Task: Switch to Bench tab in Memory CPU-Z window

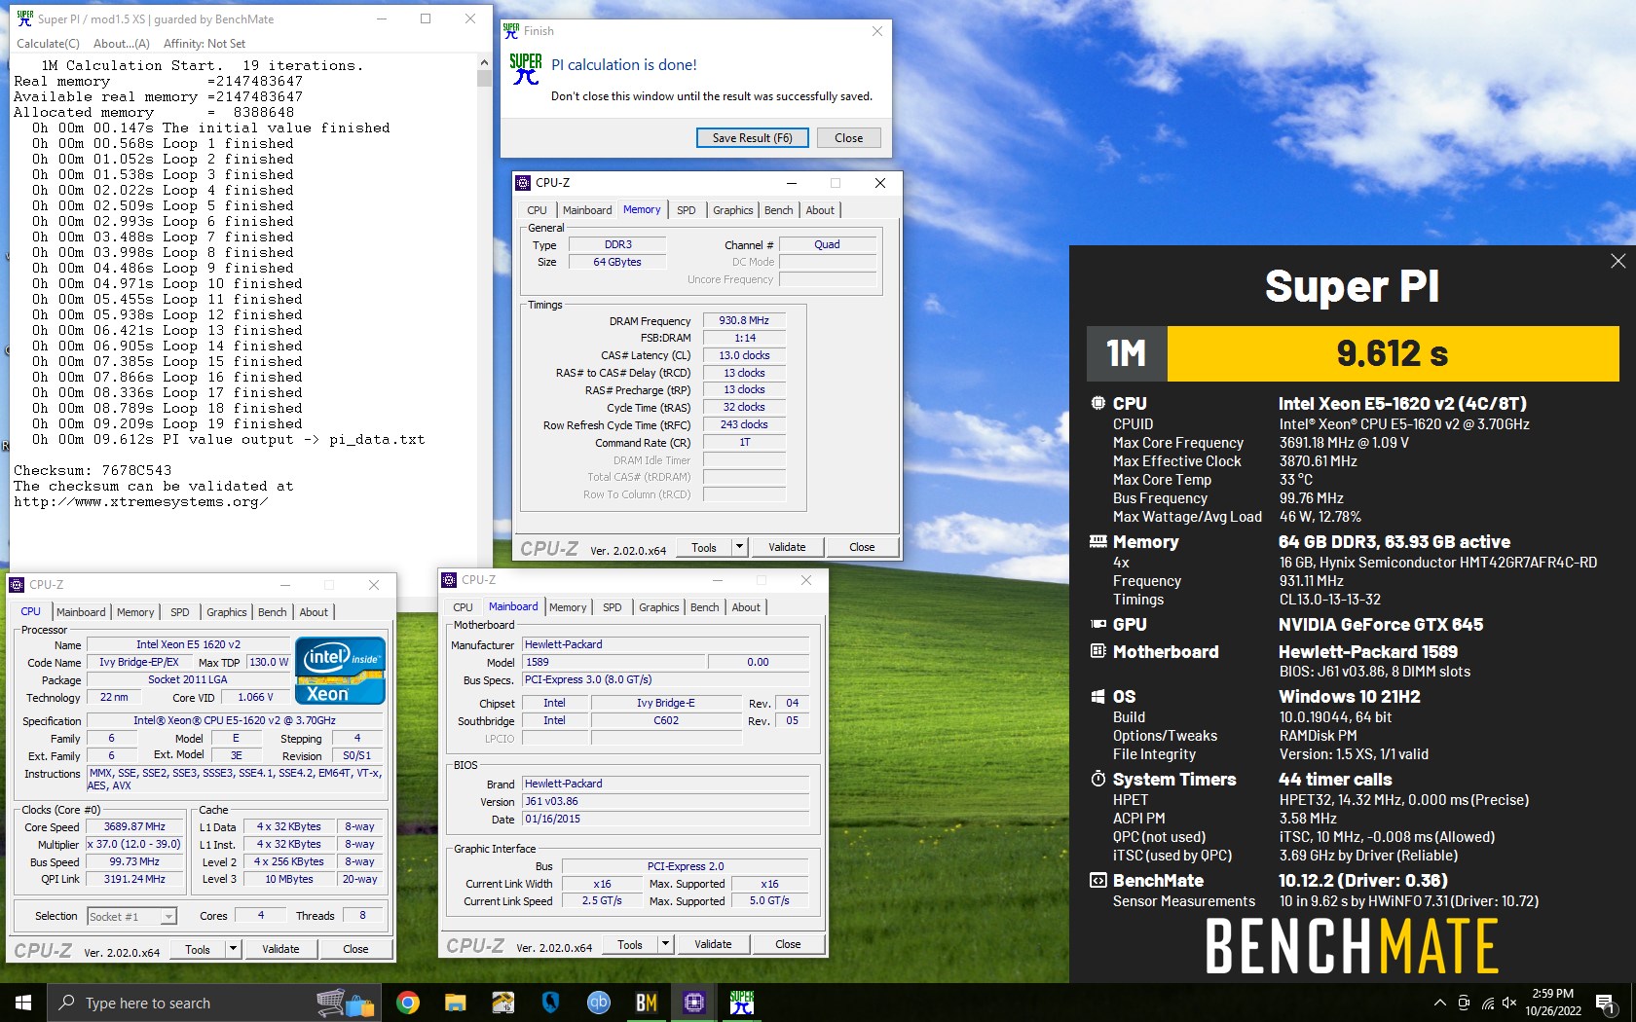Action: [778, 210]
